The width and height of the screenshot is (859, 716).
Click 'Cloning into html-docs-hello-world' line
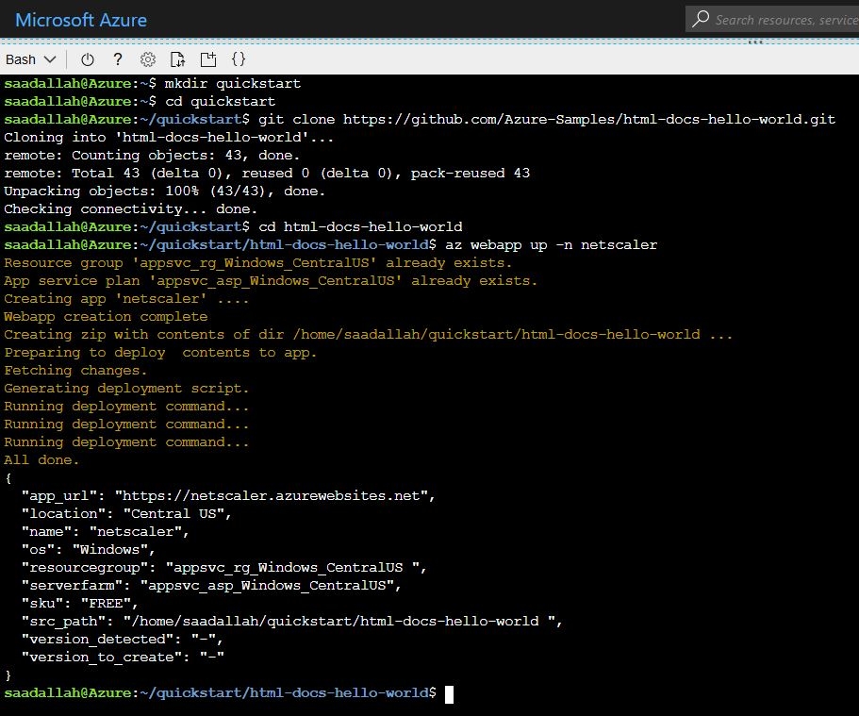tap(169, 137)
